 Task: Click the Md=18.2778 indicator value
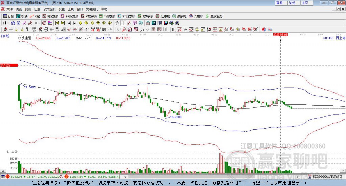pyautogui.click(x=83, y=38)
